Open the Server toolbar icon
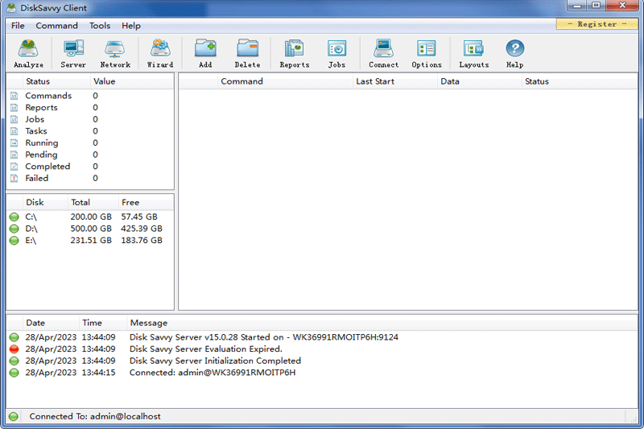Viewport: 644px width, 429px height. click(73, 53)
